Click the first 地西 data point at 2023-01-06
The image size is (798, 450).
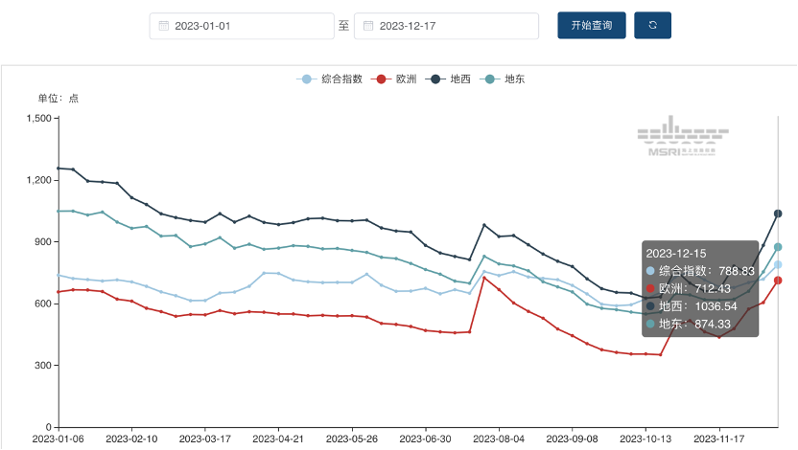tap(59, 169)
